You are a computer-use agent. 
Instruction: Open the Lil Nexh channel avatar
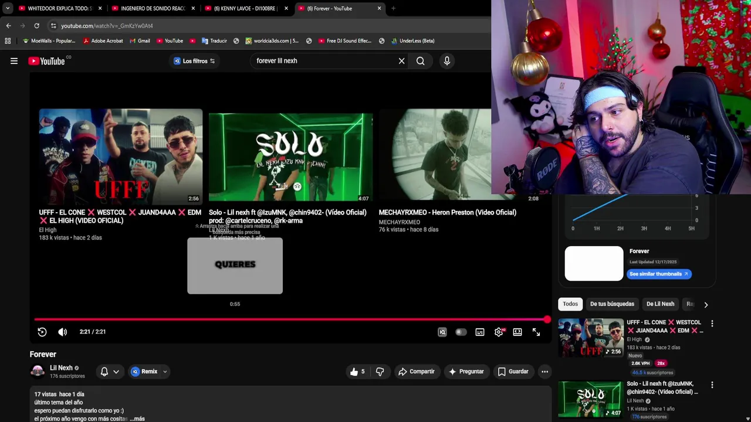tap(38, 371)
